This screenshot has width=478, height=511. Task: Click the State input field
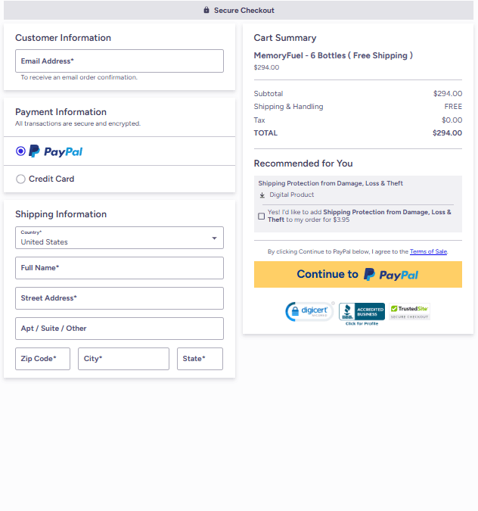point(200,359)
